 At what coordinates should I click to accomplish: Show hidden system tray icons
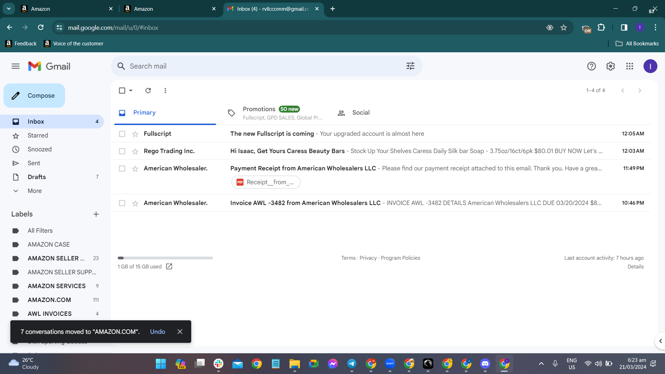(x=541, y=364)
